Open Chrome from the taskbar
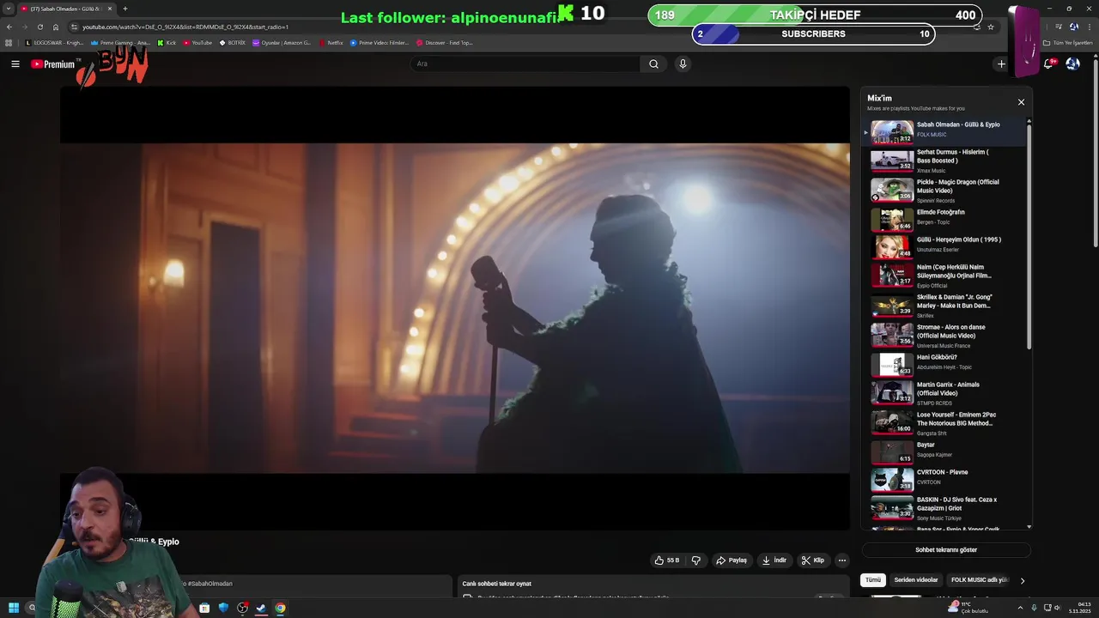 280,608
